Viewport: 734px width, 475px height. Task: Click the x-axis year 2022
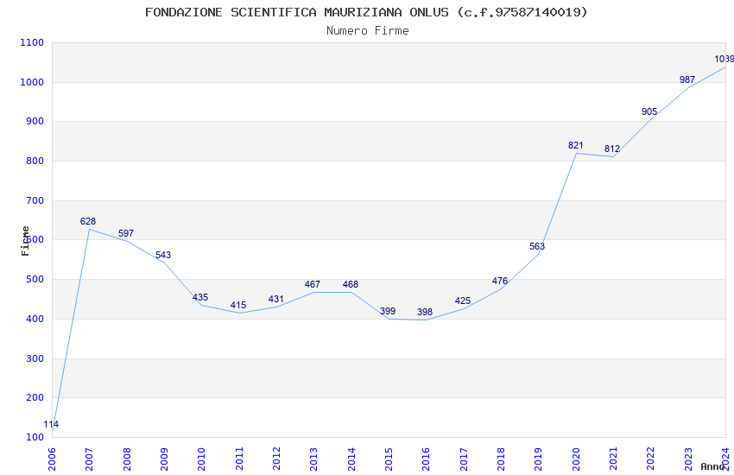pos(651,459)
